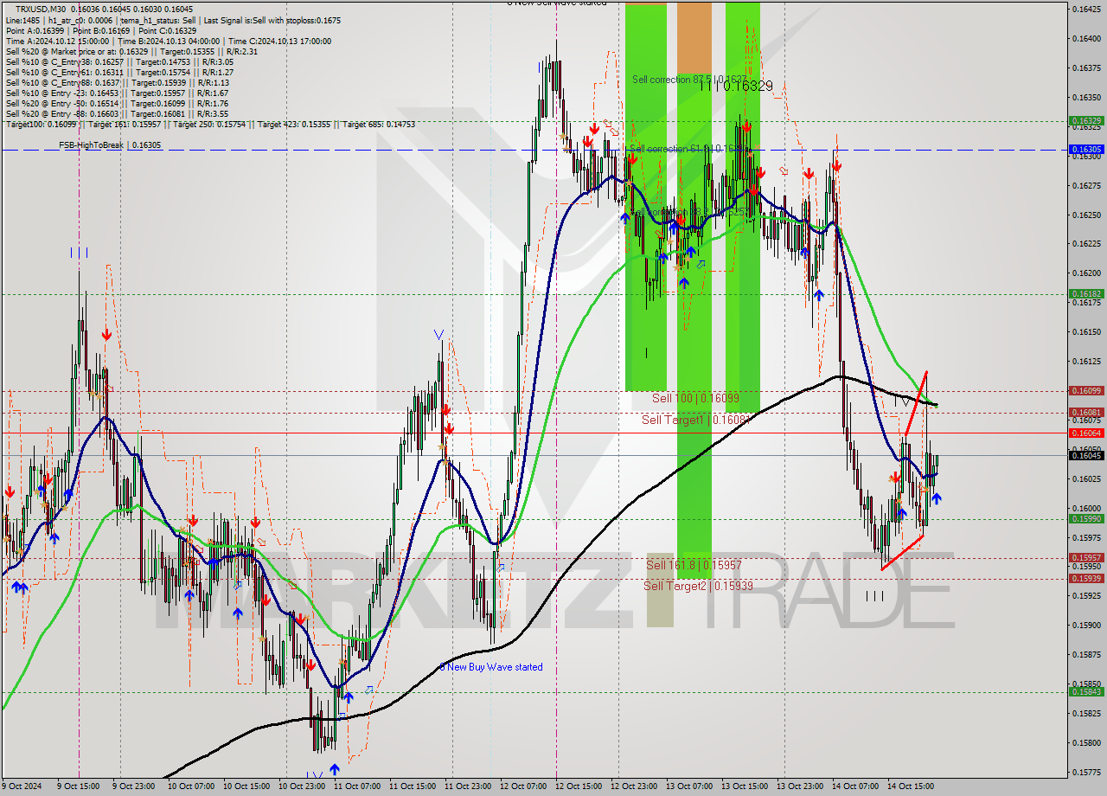
Task: Click the red 0.16064 price tag
Action: tap(1086, 433)
